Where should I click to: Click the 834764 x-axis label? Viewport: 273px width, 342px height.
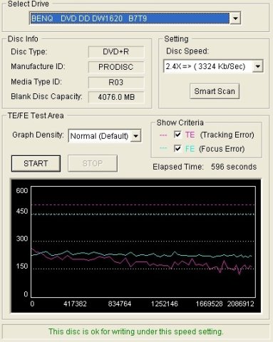click(x=120, y=304)
